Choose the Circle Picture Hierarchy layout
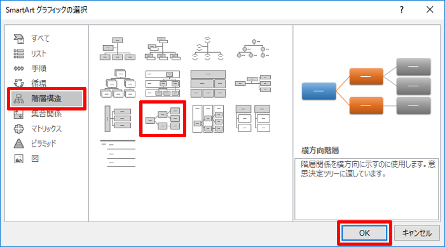This screenshot has height=247, width=445. point(253,48)
